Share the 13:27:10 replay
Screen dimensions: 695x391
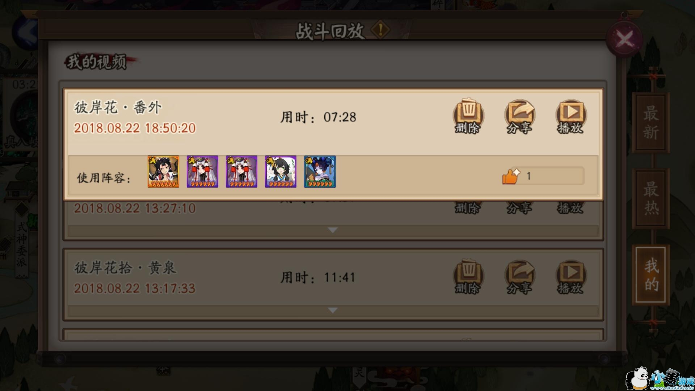click(x=519, y=207)
